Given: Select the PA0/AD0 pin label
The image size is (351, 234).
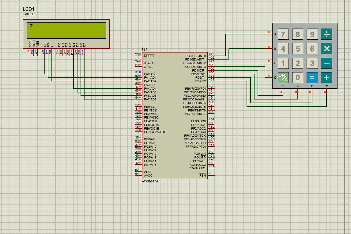Looking at the screenshot, I should click(x=150, y=74).
